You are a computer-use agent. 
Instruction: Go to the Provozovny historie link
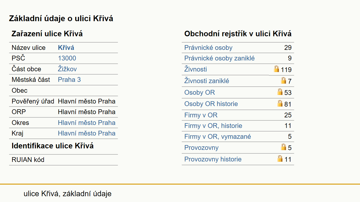click(x=213, y=159)
